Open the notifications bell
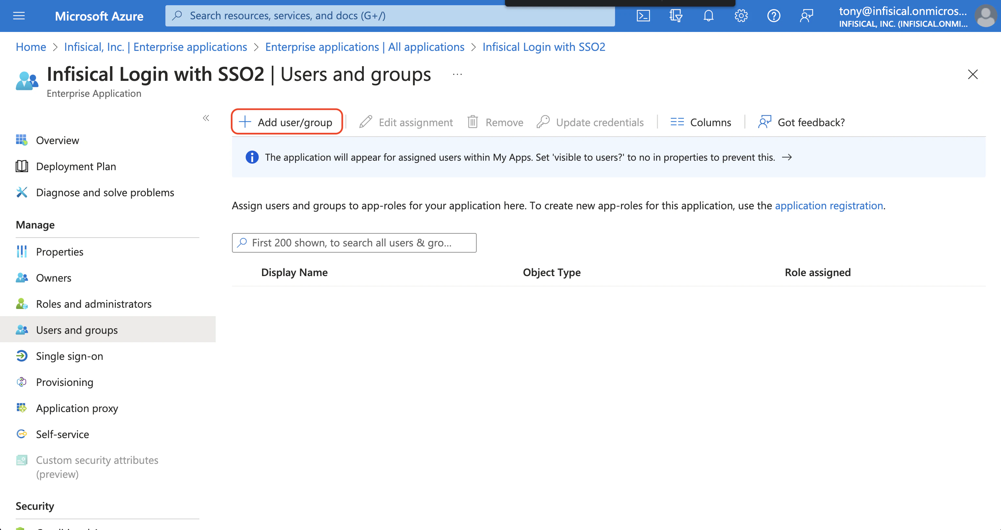Image resolution: width=1001 pixels, height=530 pixels. [x=708, y=16]
